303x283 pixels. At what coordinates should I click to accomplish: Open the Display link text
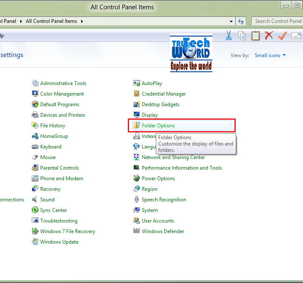click(x=150, y=115)
